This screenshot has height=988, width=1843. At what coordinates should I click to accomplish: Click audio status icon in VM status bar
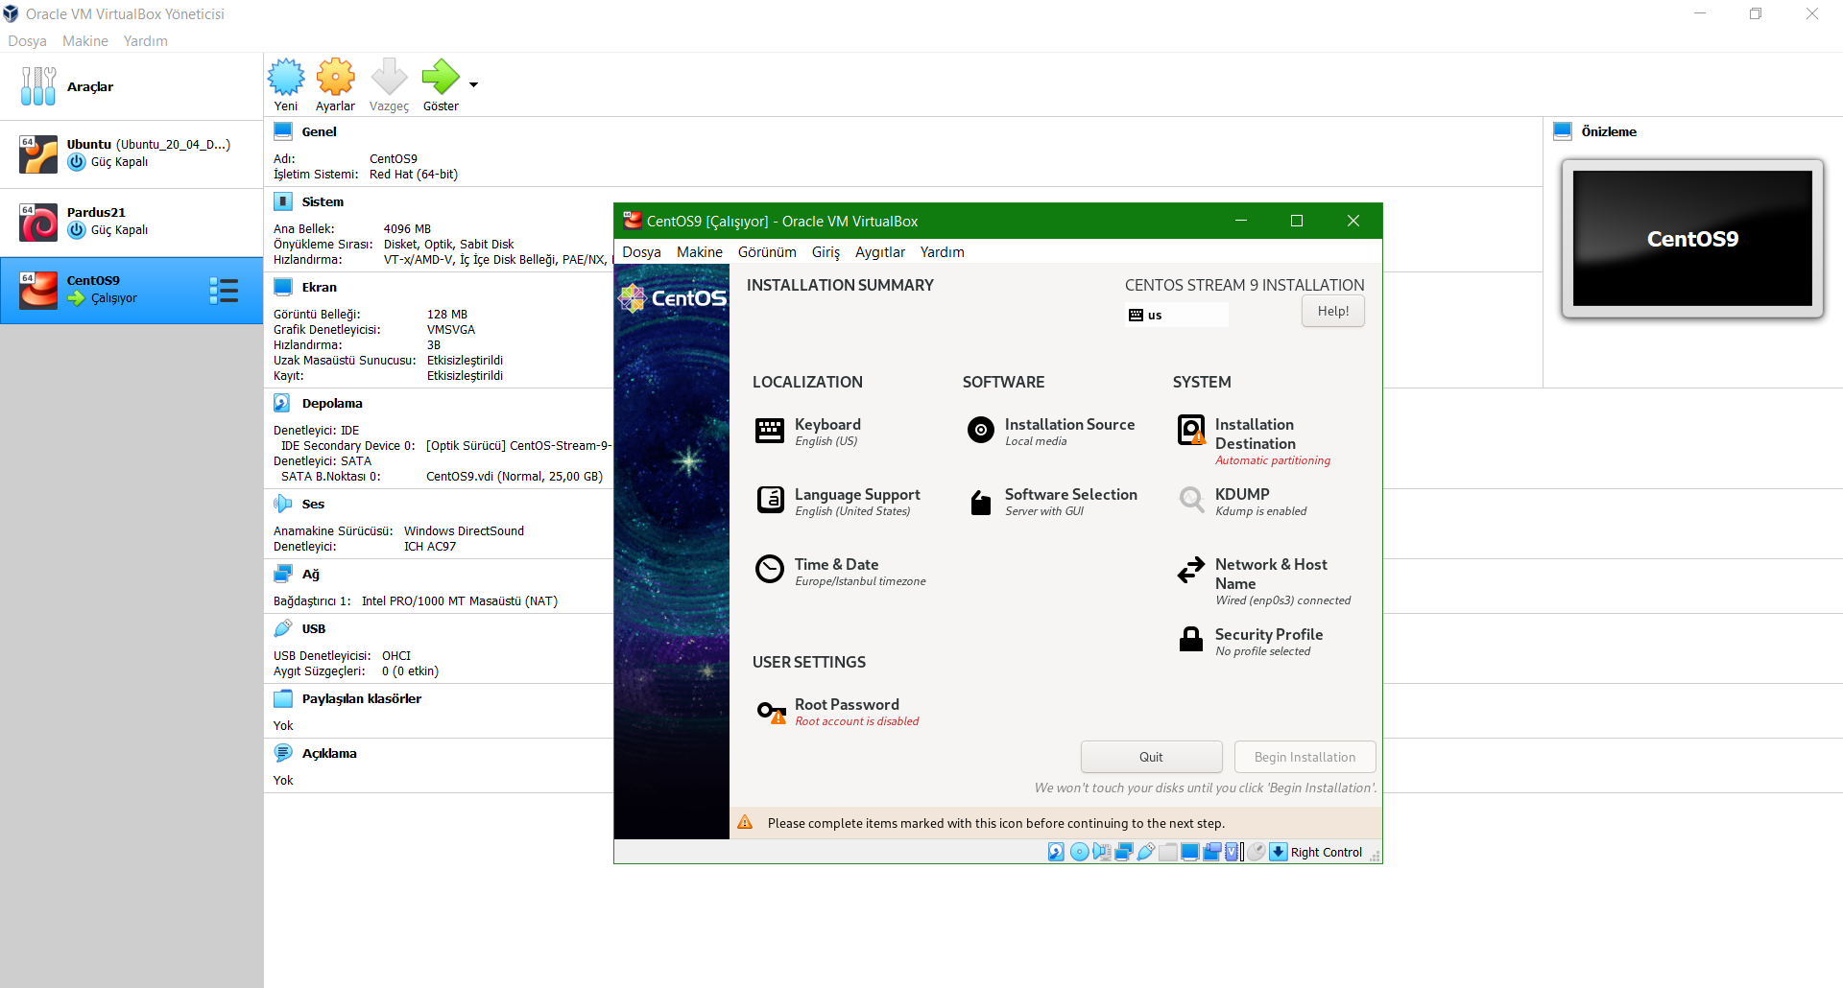[1101, 852]
